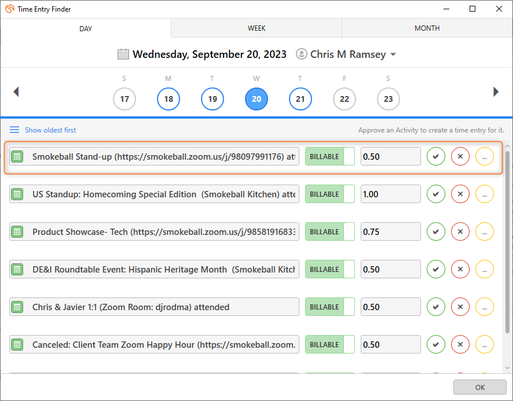The height and width of the screenshot is (401, 513).
Task: Select Sunday the 17th
Action: (124, 99)
